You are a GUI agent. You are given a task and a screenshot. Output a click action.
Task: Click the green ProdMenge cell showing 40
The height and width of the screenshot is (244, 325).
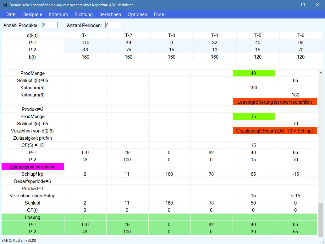(254, 73)
